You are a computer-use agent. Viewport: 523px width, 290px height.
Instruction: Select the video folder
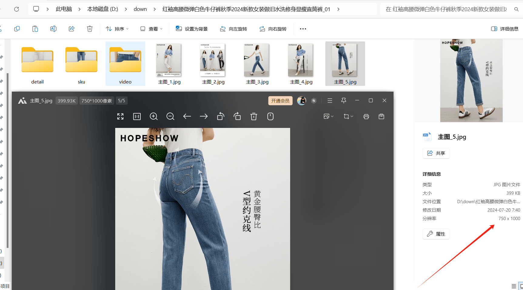(125, 64)
